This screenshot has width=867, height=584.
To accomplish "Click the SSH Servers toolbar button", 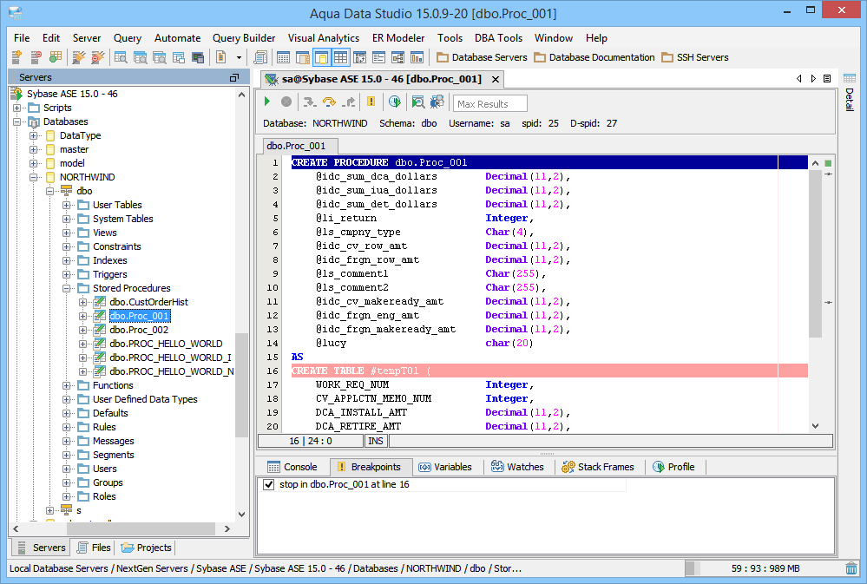I will pyautogui.click(x=694, y=57).
